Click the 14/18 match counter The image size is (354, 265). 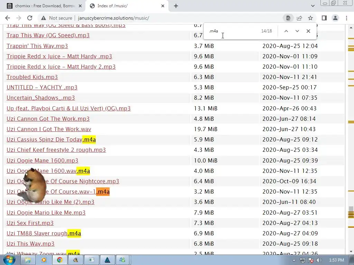(x=267, y=31)
